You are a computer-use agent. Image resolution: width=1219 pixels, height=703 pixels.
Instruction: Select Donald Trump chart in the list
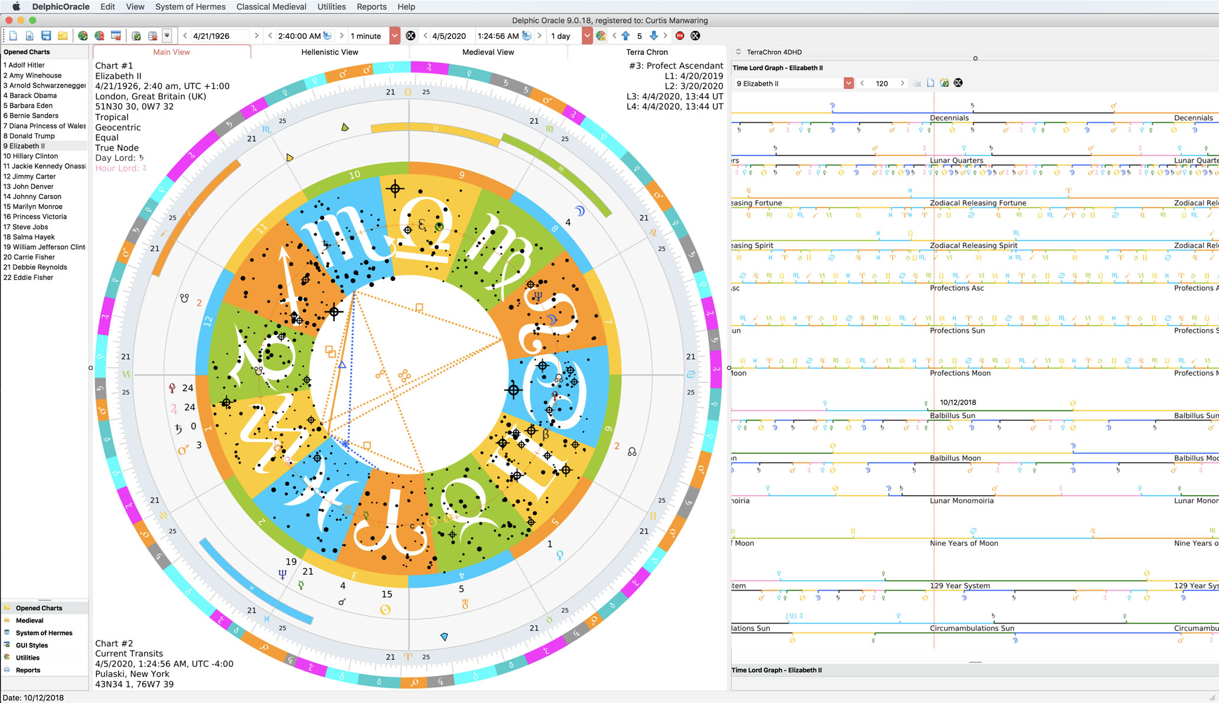[x=44, y=136]
